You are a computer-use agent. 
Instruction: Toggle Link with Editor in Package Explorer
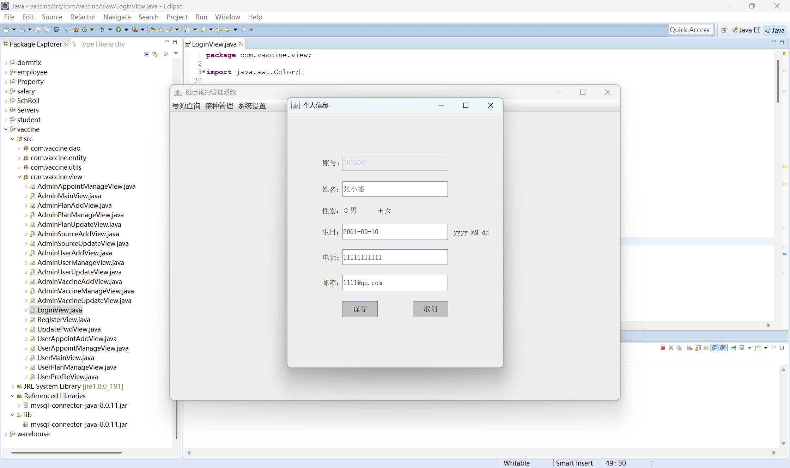155,54
